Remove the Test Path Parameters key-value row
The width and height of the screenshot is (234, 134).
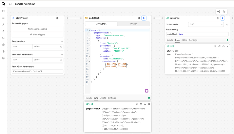[x=61, y=60]
